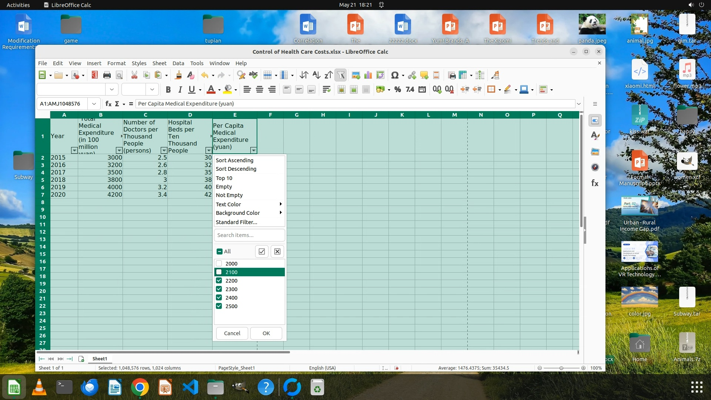Click the Select All checkmark button in filter
The image size is (711, 400).
tap(262, 251)
